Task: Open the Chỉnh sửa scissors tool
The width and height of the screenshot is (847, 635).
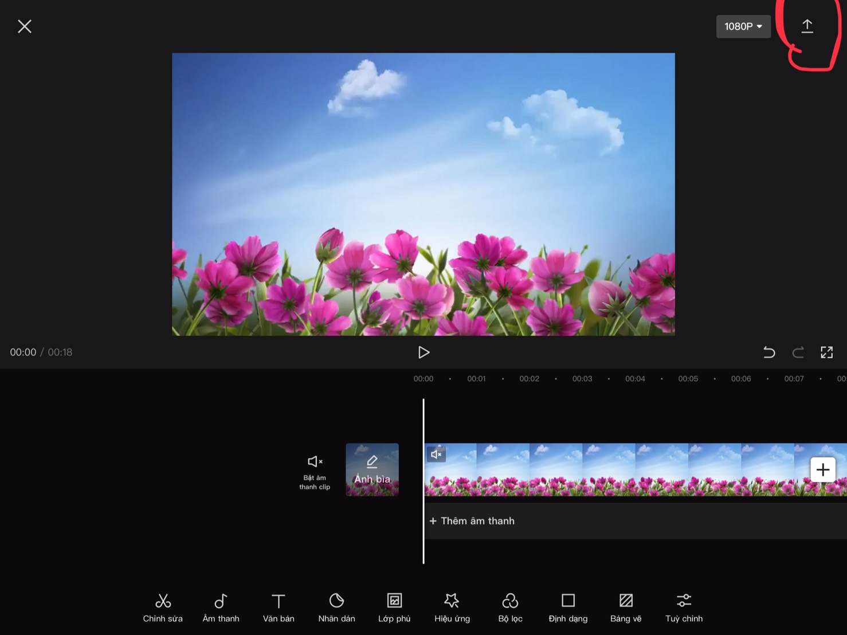Action: coord(163,607)
